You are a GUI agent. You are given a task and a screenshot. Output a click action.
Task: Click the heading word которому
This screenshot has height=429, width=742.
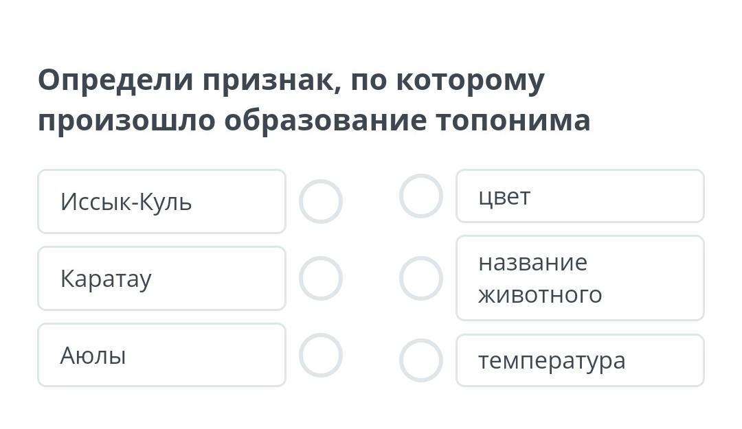coord(471,80)
